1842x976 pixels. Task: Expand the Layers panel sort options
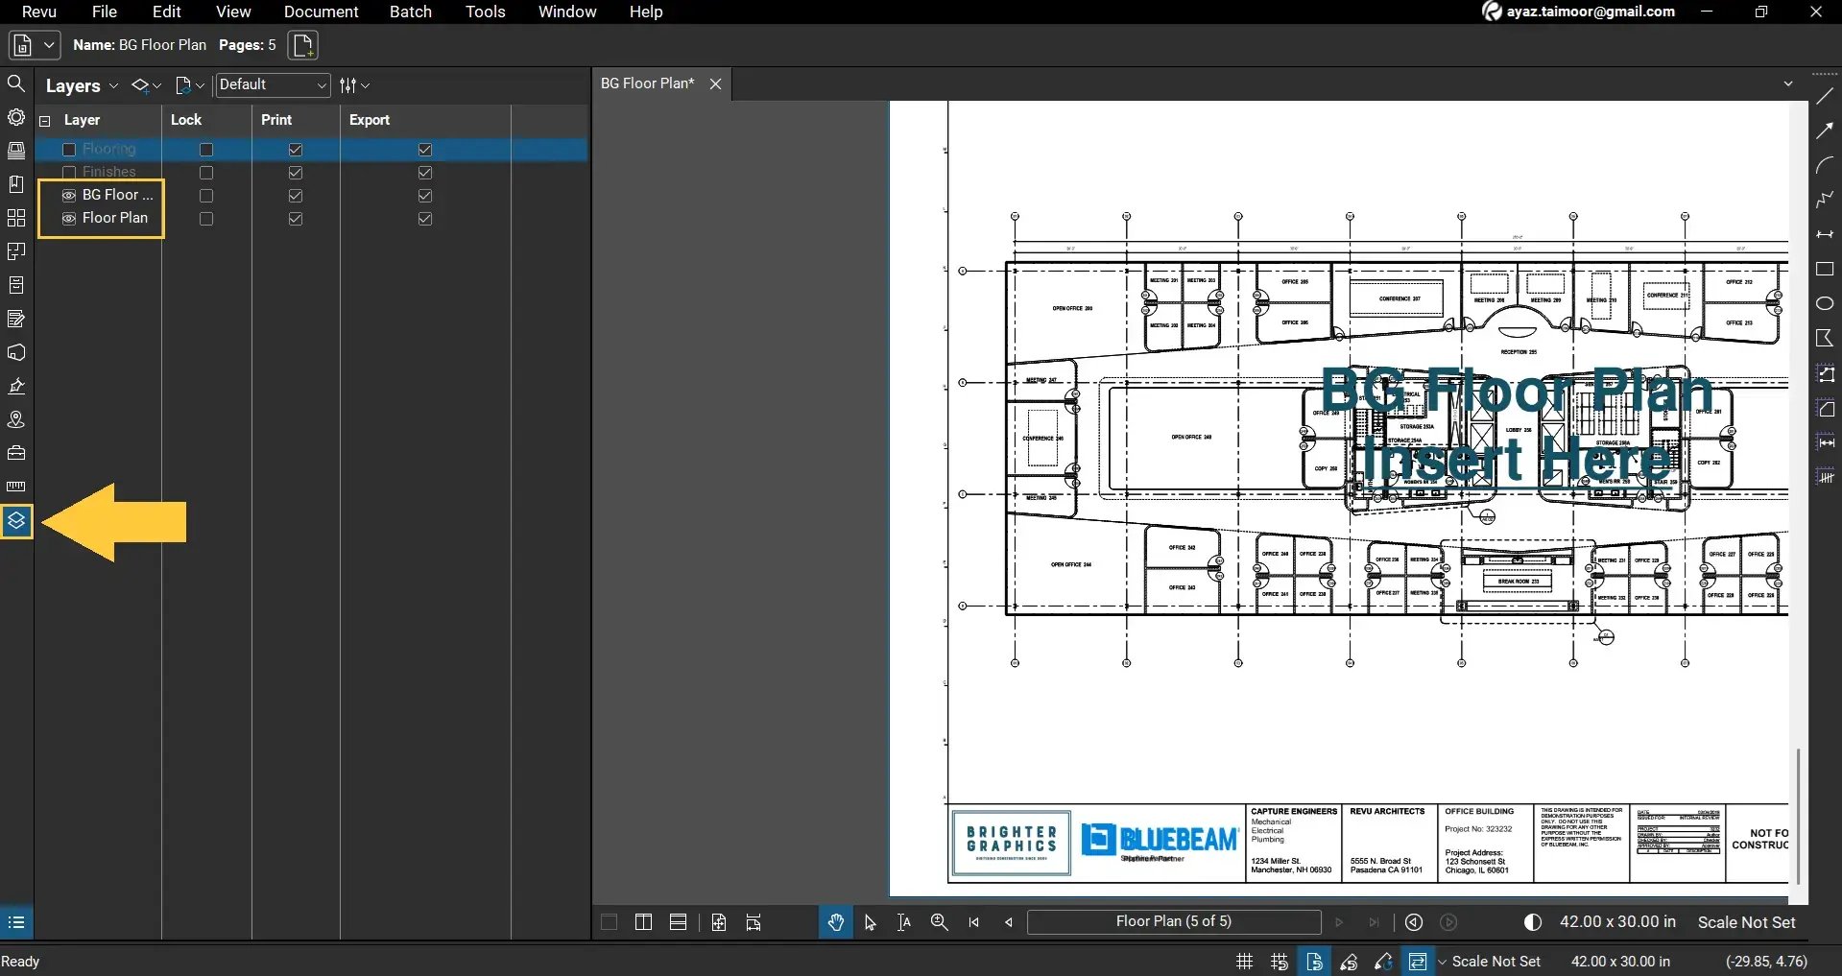pyautogui.click(x=354, y=84)
